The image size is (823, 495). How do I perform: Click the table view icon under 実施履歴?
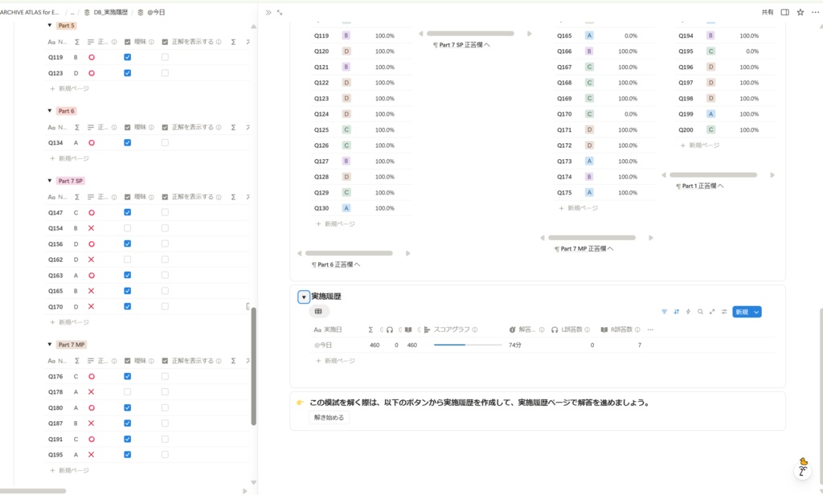pyautogui.click(x=318, y=312)
